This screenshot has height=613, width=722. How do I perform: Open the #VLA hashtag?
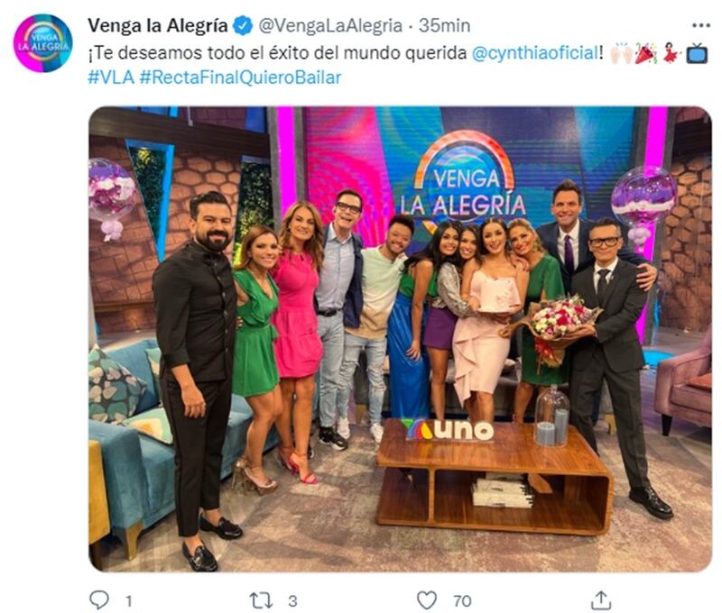(x=111, y=78)
